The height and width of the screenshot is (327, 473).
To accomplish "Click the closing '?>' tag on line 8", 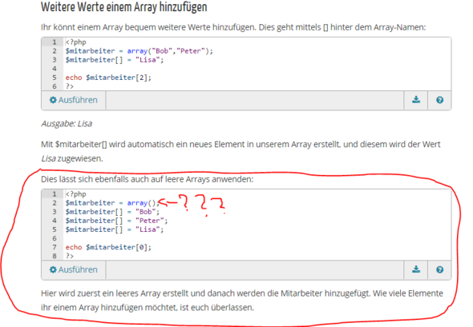I will click(x=70, y=256).
